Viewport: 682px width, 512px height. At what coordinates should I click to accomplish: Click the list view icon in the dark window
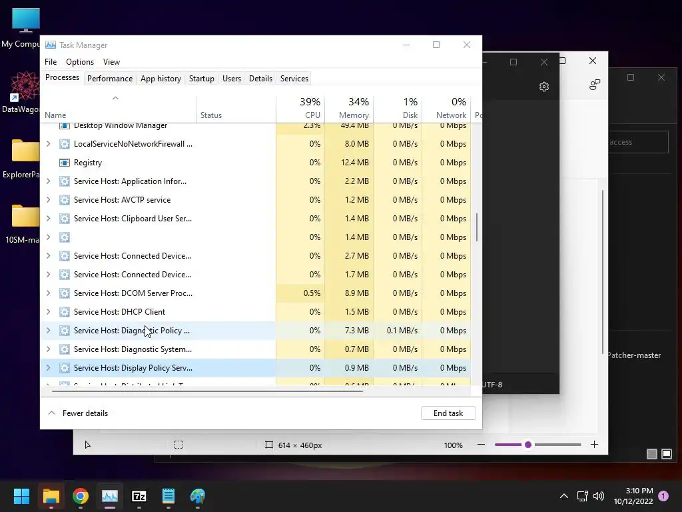pyautogui.click(x=651, y=454)
